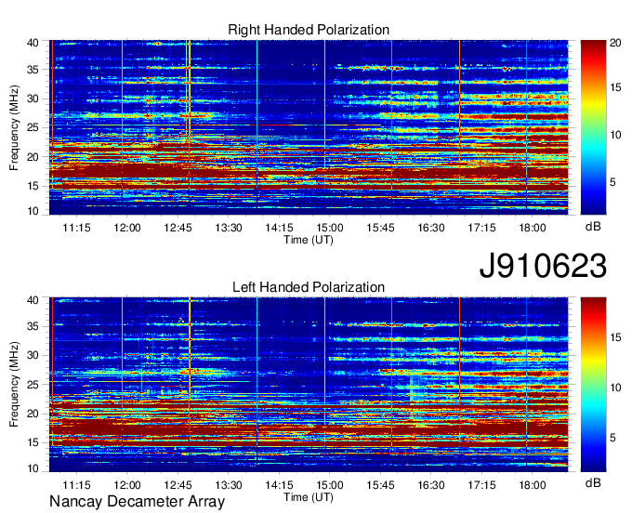Image resolution: width=632 pixels, height=513 pixels.
Task: Click the Left Handed plot's color scale bar
Action: pyautogui.click(x=593, y=385)
